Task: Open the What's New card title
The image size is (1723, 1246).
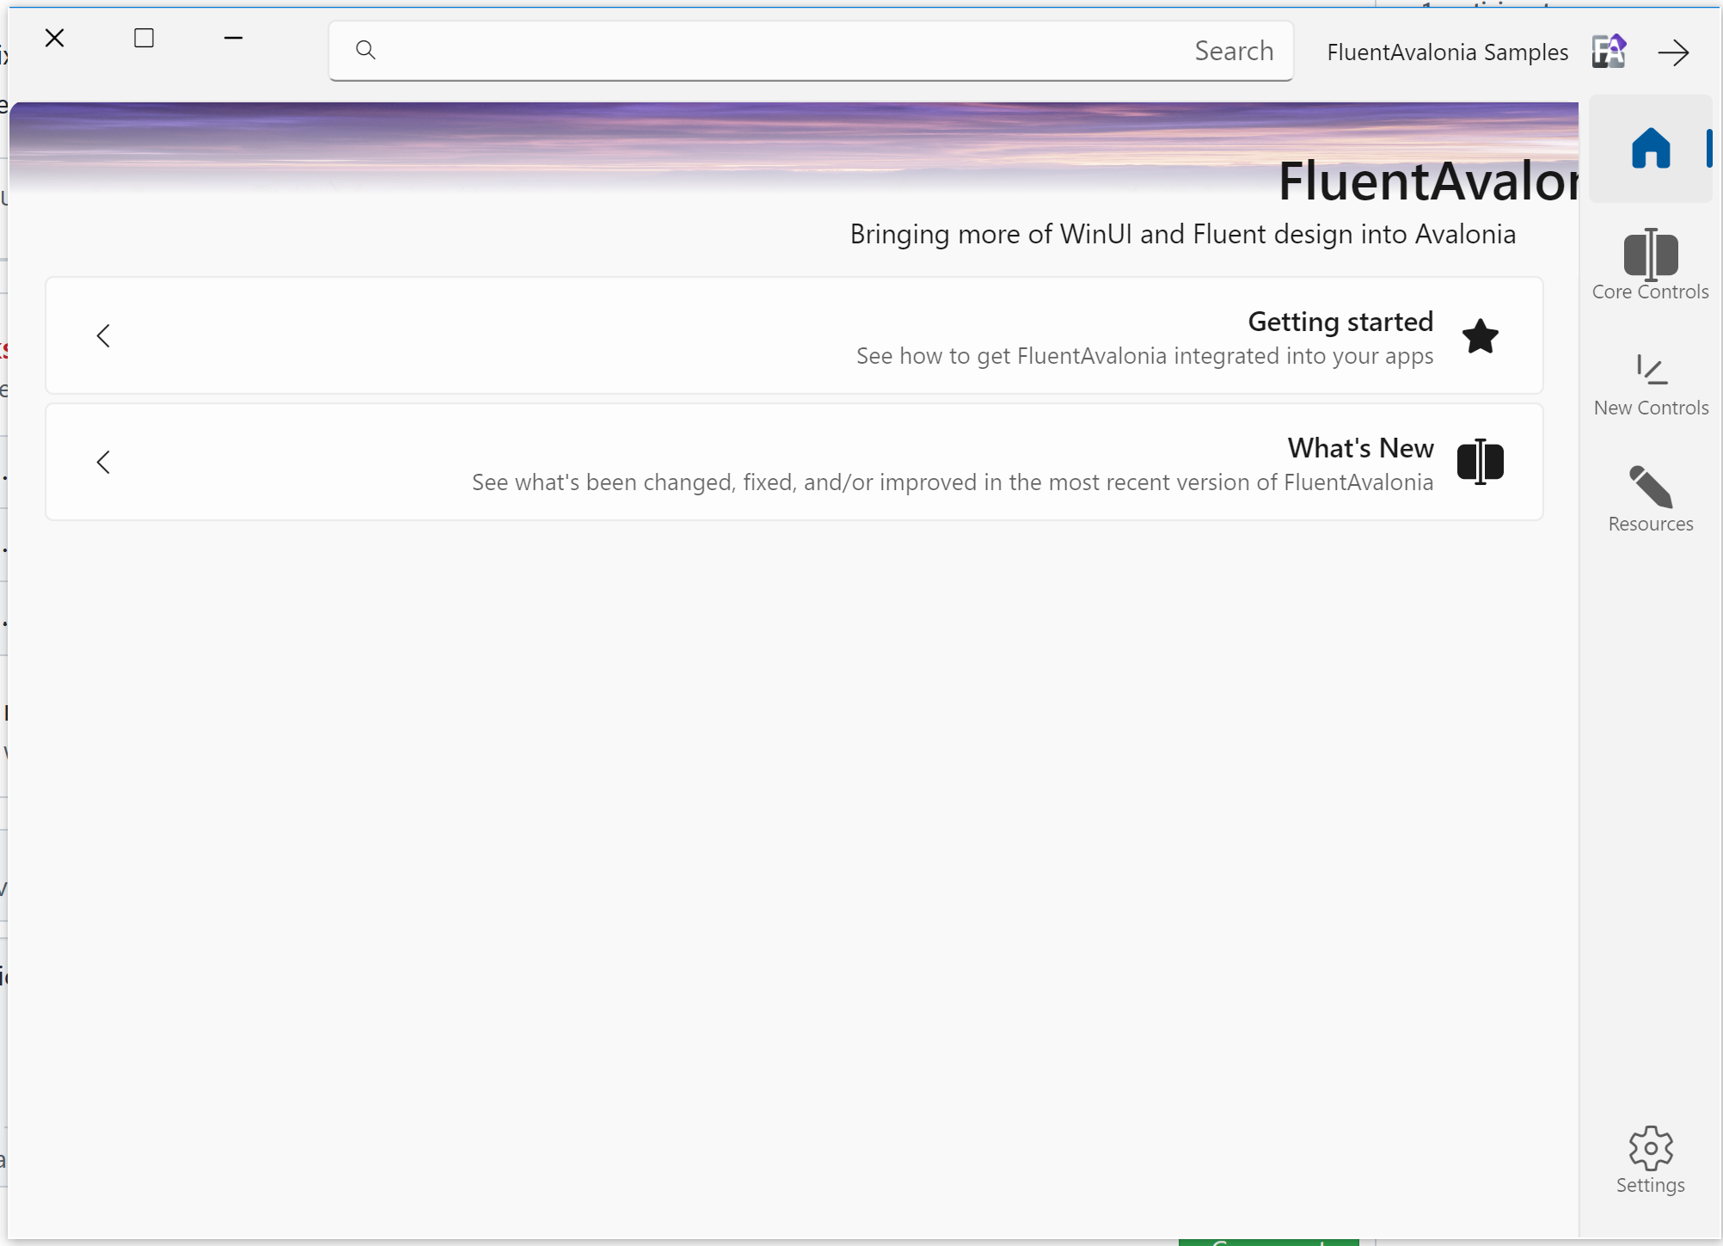Action: (1359, 448)
